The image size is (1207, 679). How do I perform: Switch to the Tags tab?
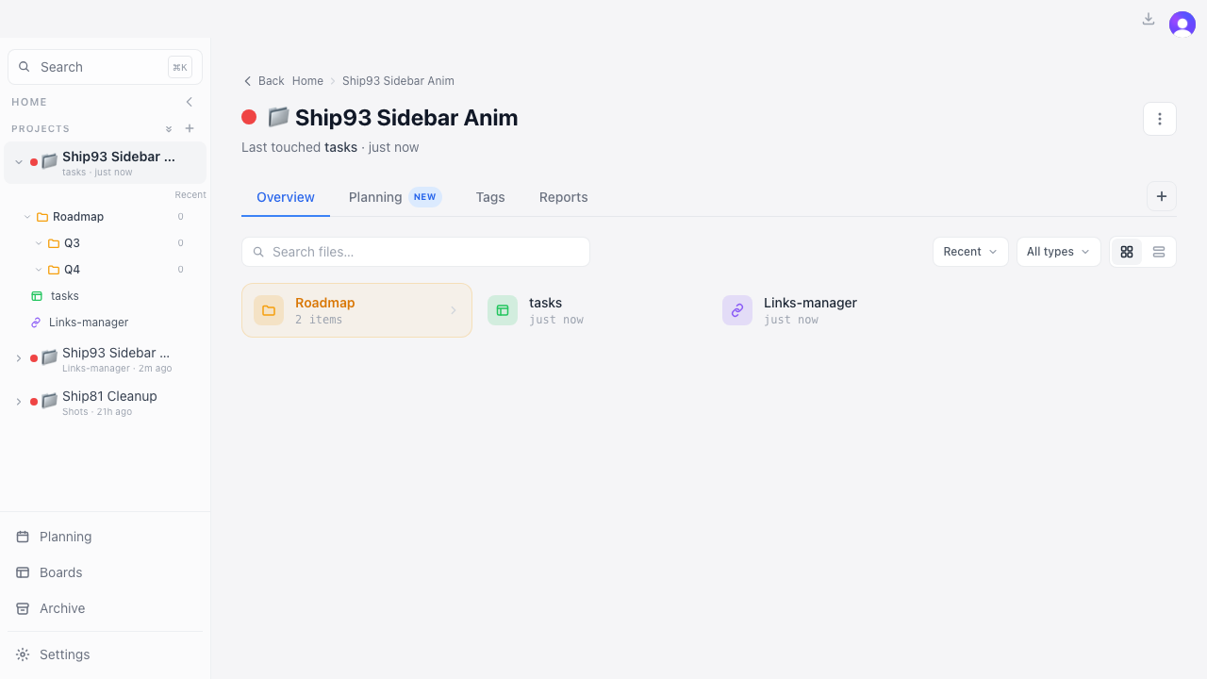(490, 197)
